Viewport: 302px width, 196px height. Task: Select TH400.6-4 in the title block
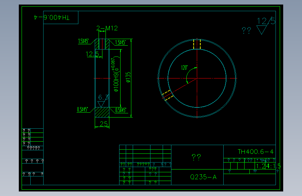point(256,152)
